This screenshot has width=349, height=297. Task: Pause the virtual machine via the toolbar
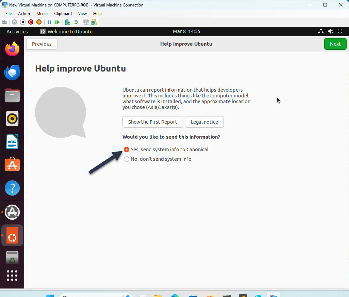pos(49,22)
